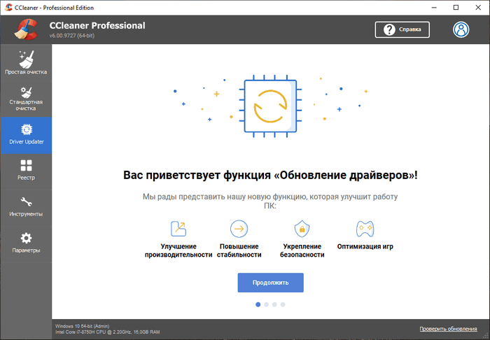This screenshot has height=340, width=490.
Task: Click the CCleaner title bar app icon
Action: pos(8,8)
